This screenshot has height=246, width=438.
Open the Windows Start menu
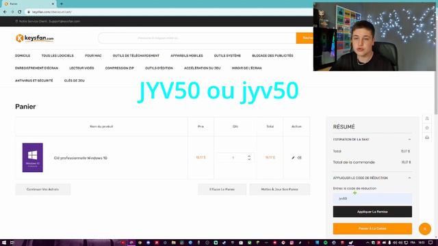point(4,243)
